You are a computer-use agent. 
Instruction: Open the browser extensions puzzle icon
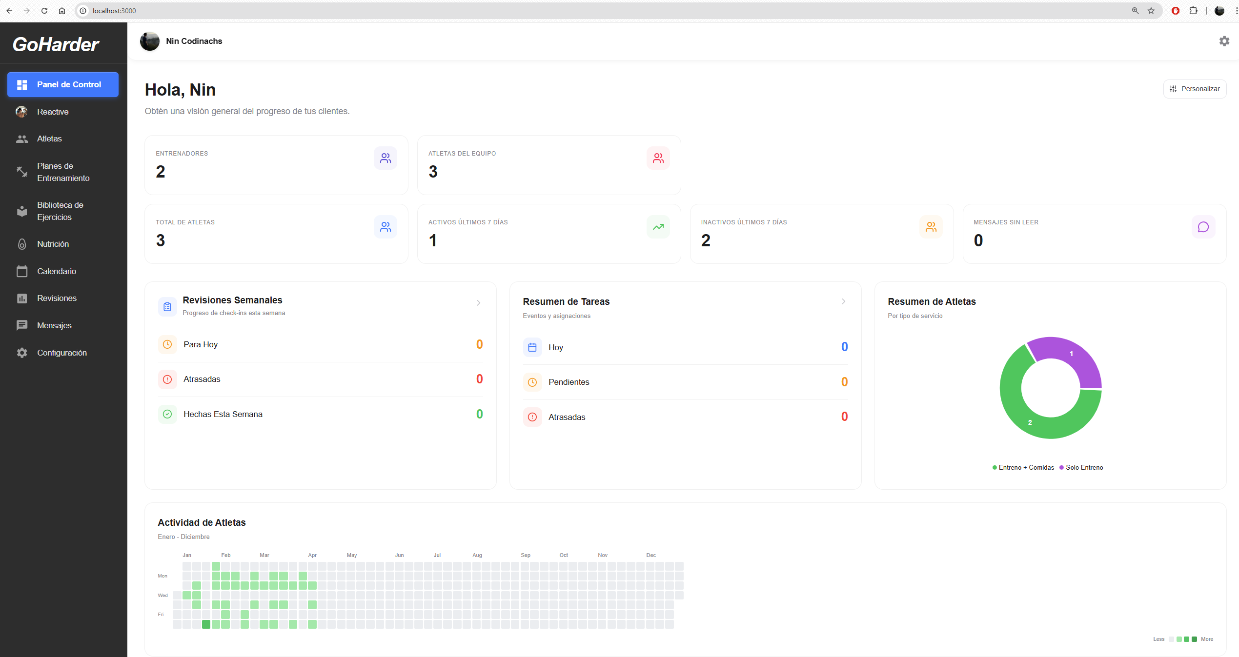(x=1193, y=11)
